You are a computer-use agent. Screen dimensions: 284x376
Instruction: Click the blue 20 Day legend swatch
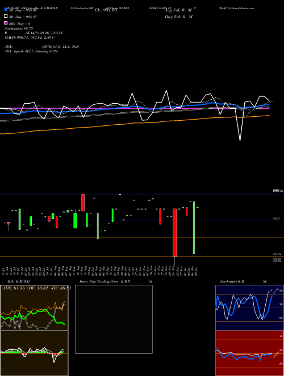tap(6, 10)
